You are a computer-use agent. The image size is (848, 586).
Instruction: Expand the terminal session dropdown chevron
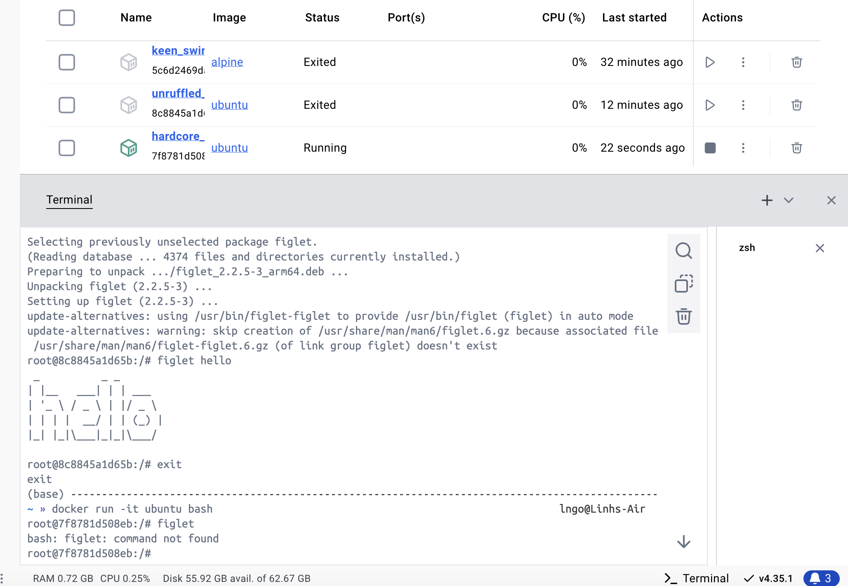[789, 200]
